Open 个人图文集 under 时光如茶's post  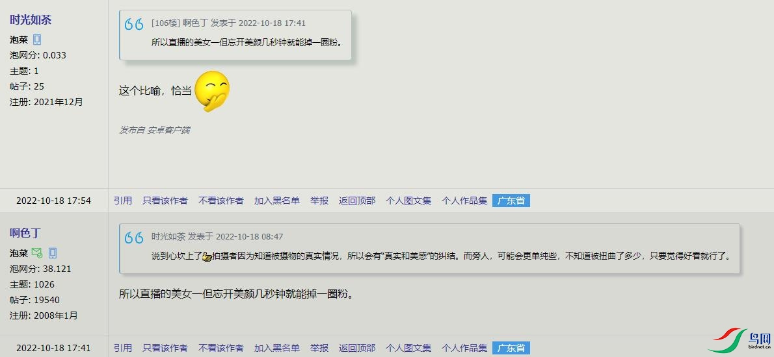click(408, 201)
